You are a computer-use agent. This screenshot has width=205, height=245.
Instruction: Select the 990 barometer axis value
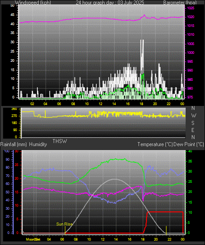tap(190, 70)
